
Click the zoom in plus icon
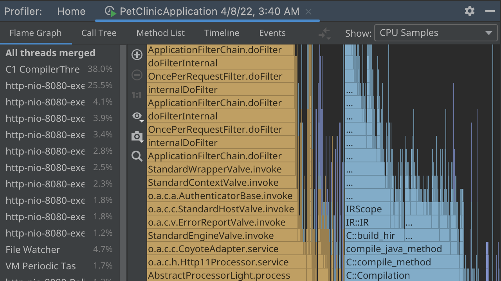137,55
